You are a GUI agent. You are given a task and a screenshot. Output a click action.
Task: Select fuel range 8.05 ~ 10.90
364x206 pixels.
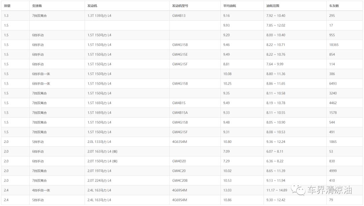click(276, 122)
